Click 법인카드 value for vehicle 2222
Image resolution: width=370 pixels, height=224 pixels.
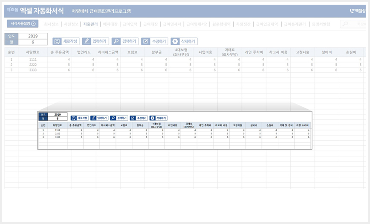[84, 65]
